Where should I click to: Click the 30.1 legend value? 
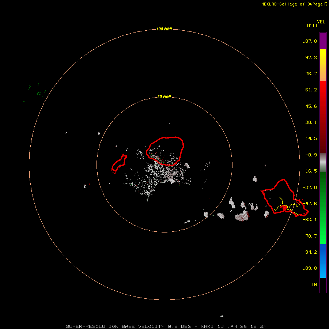point(311,122)
